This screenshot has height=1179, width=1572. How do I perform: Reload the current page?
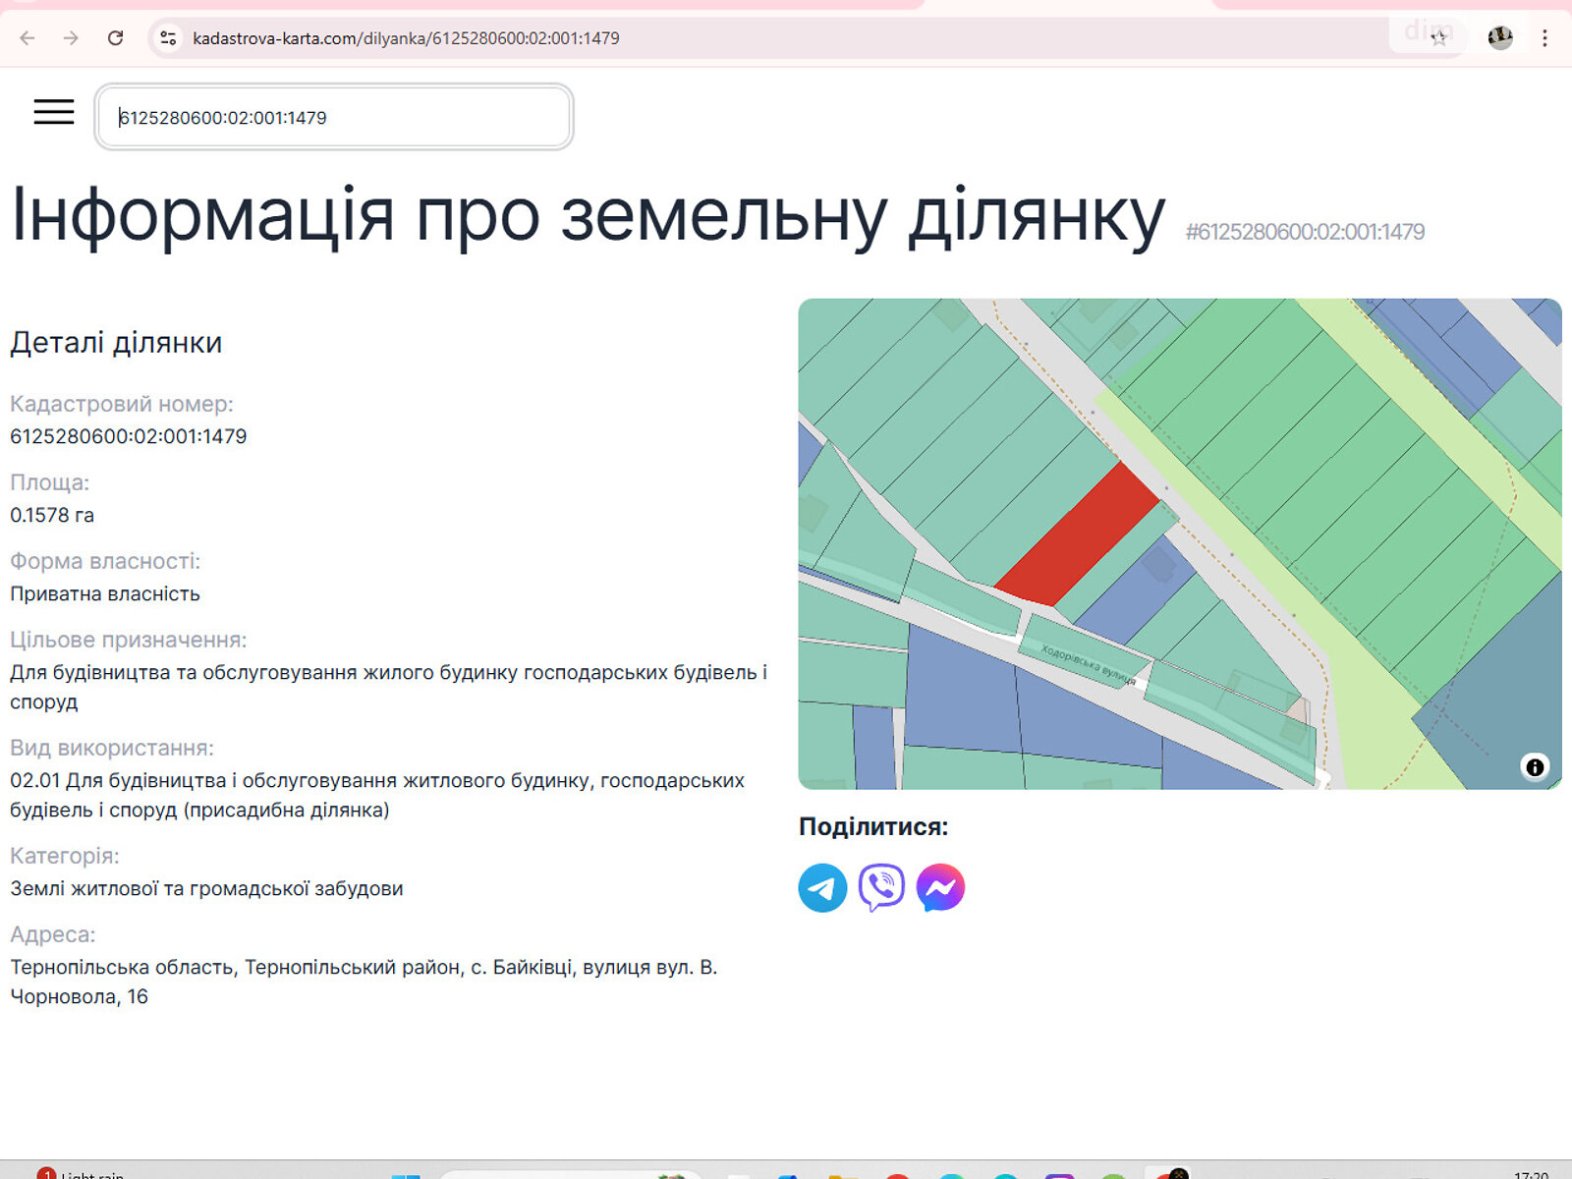click(x=115, y=38)
